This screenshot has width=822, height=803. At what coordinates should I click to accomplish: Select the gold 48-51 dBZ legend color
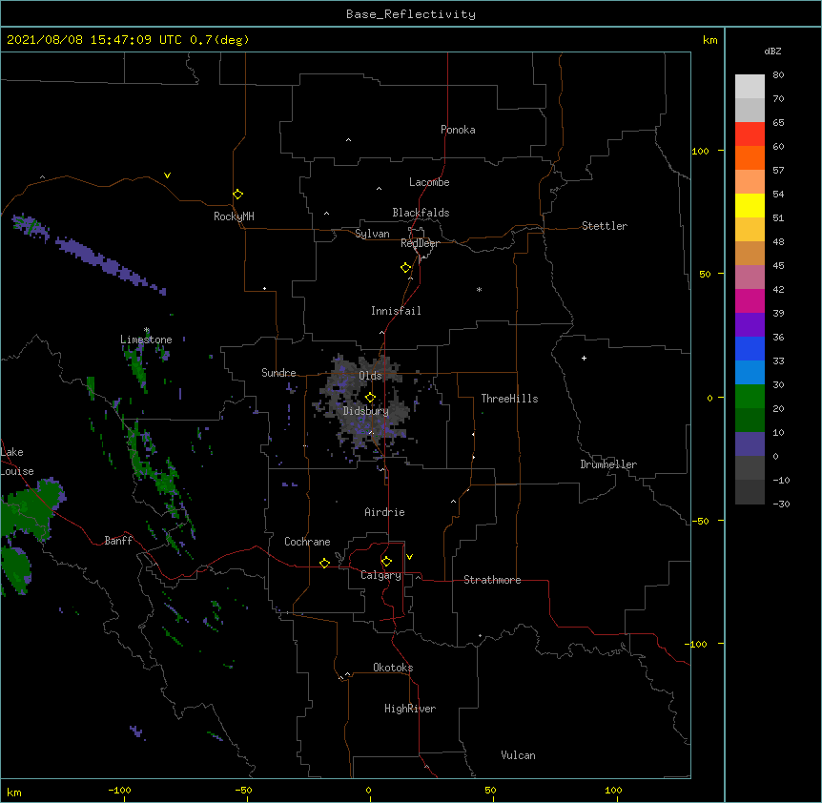pyautogui.click(x=750, y=229)
